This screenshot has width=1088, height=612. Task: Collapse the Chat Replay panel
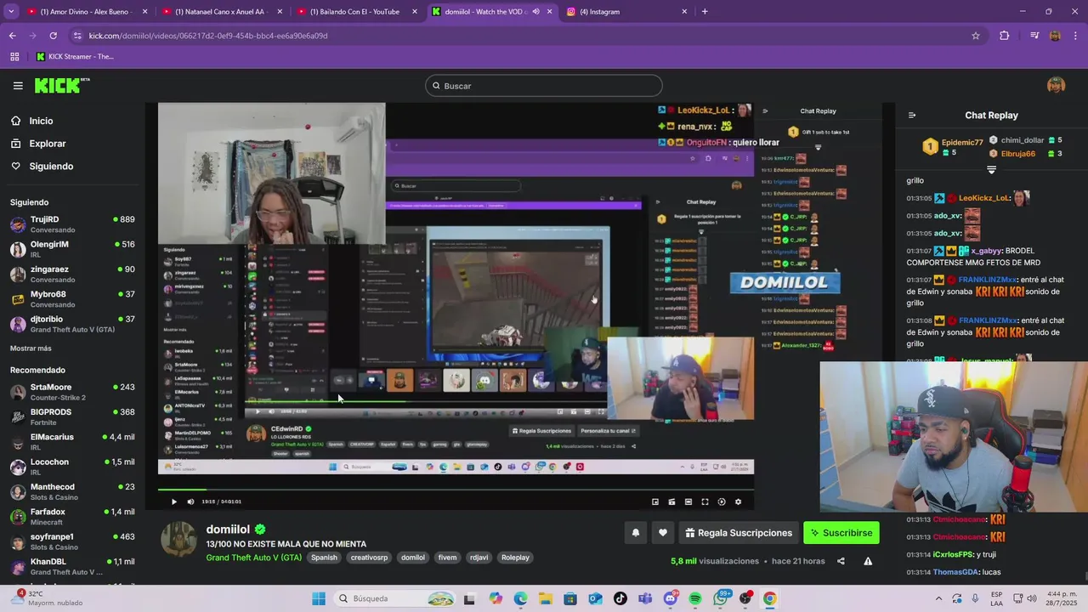tap(912, 116)
